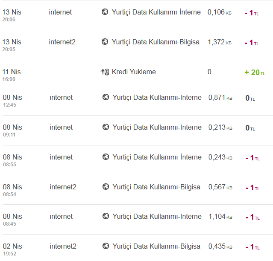Screen dimensions: 273x261
Task: Click Yurtiçi Data Kullanımı-İnterne at 08:45
Action: tap(157, 217)
